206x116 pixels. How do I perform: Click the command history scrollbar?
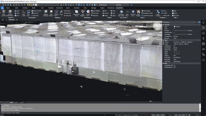point(200,108)
